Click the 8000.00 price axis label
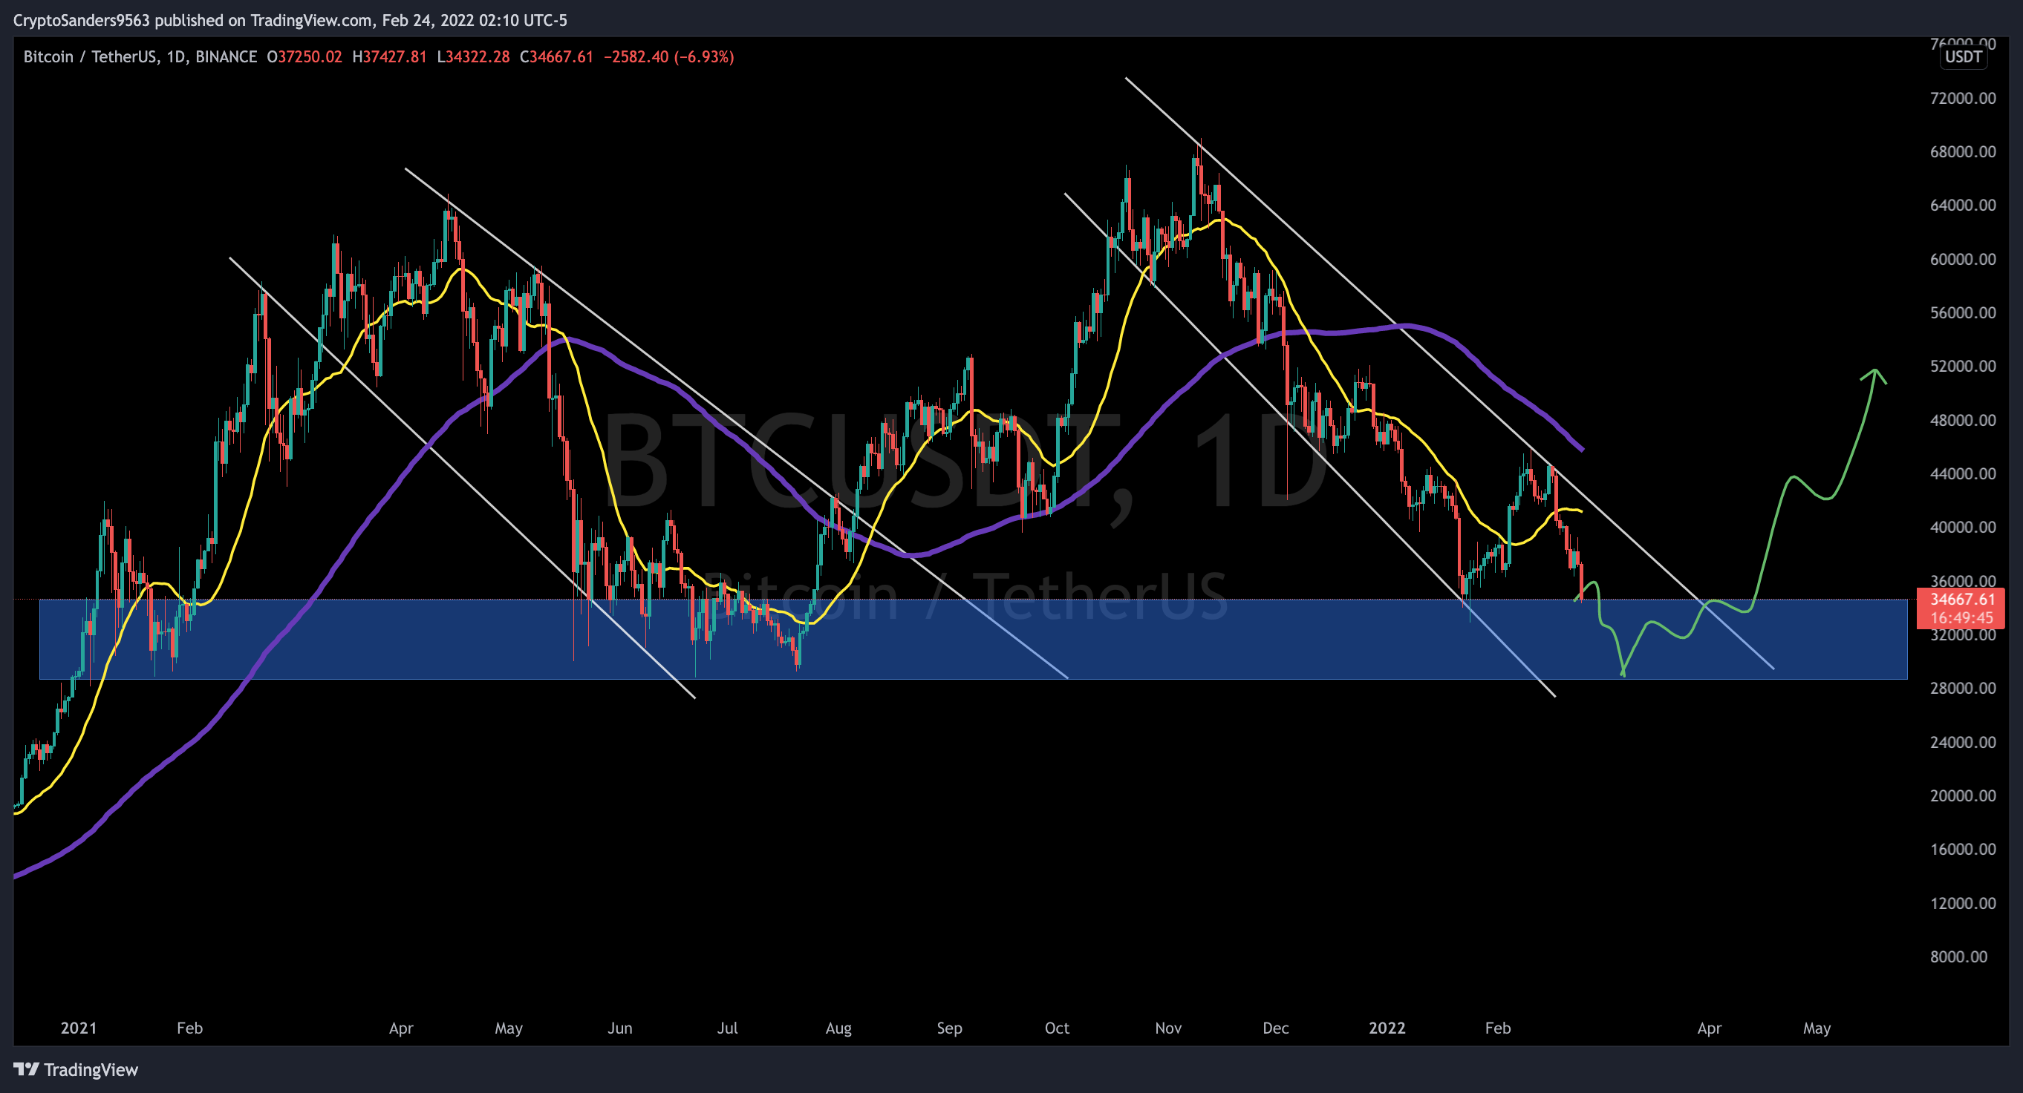This screenshot has width=2023, height=1093. [1958, 956]
